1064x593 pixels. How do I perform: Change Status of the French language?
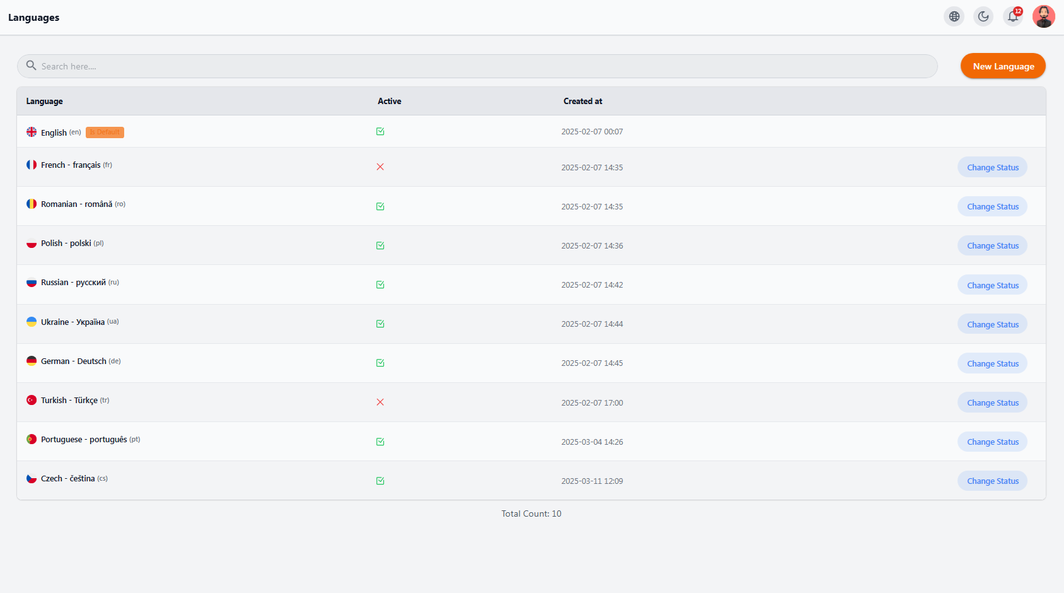coord(993,167)
